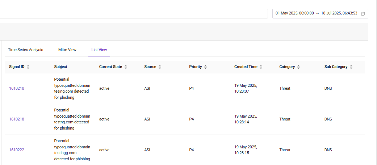The width and height of the screenshot is (377, 165).
Task: Sort by Priority column arrows
Action: (x=205, y=67)
